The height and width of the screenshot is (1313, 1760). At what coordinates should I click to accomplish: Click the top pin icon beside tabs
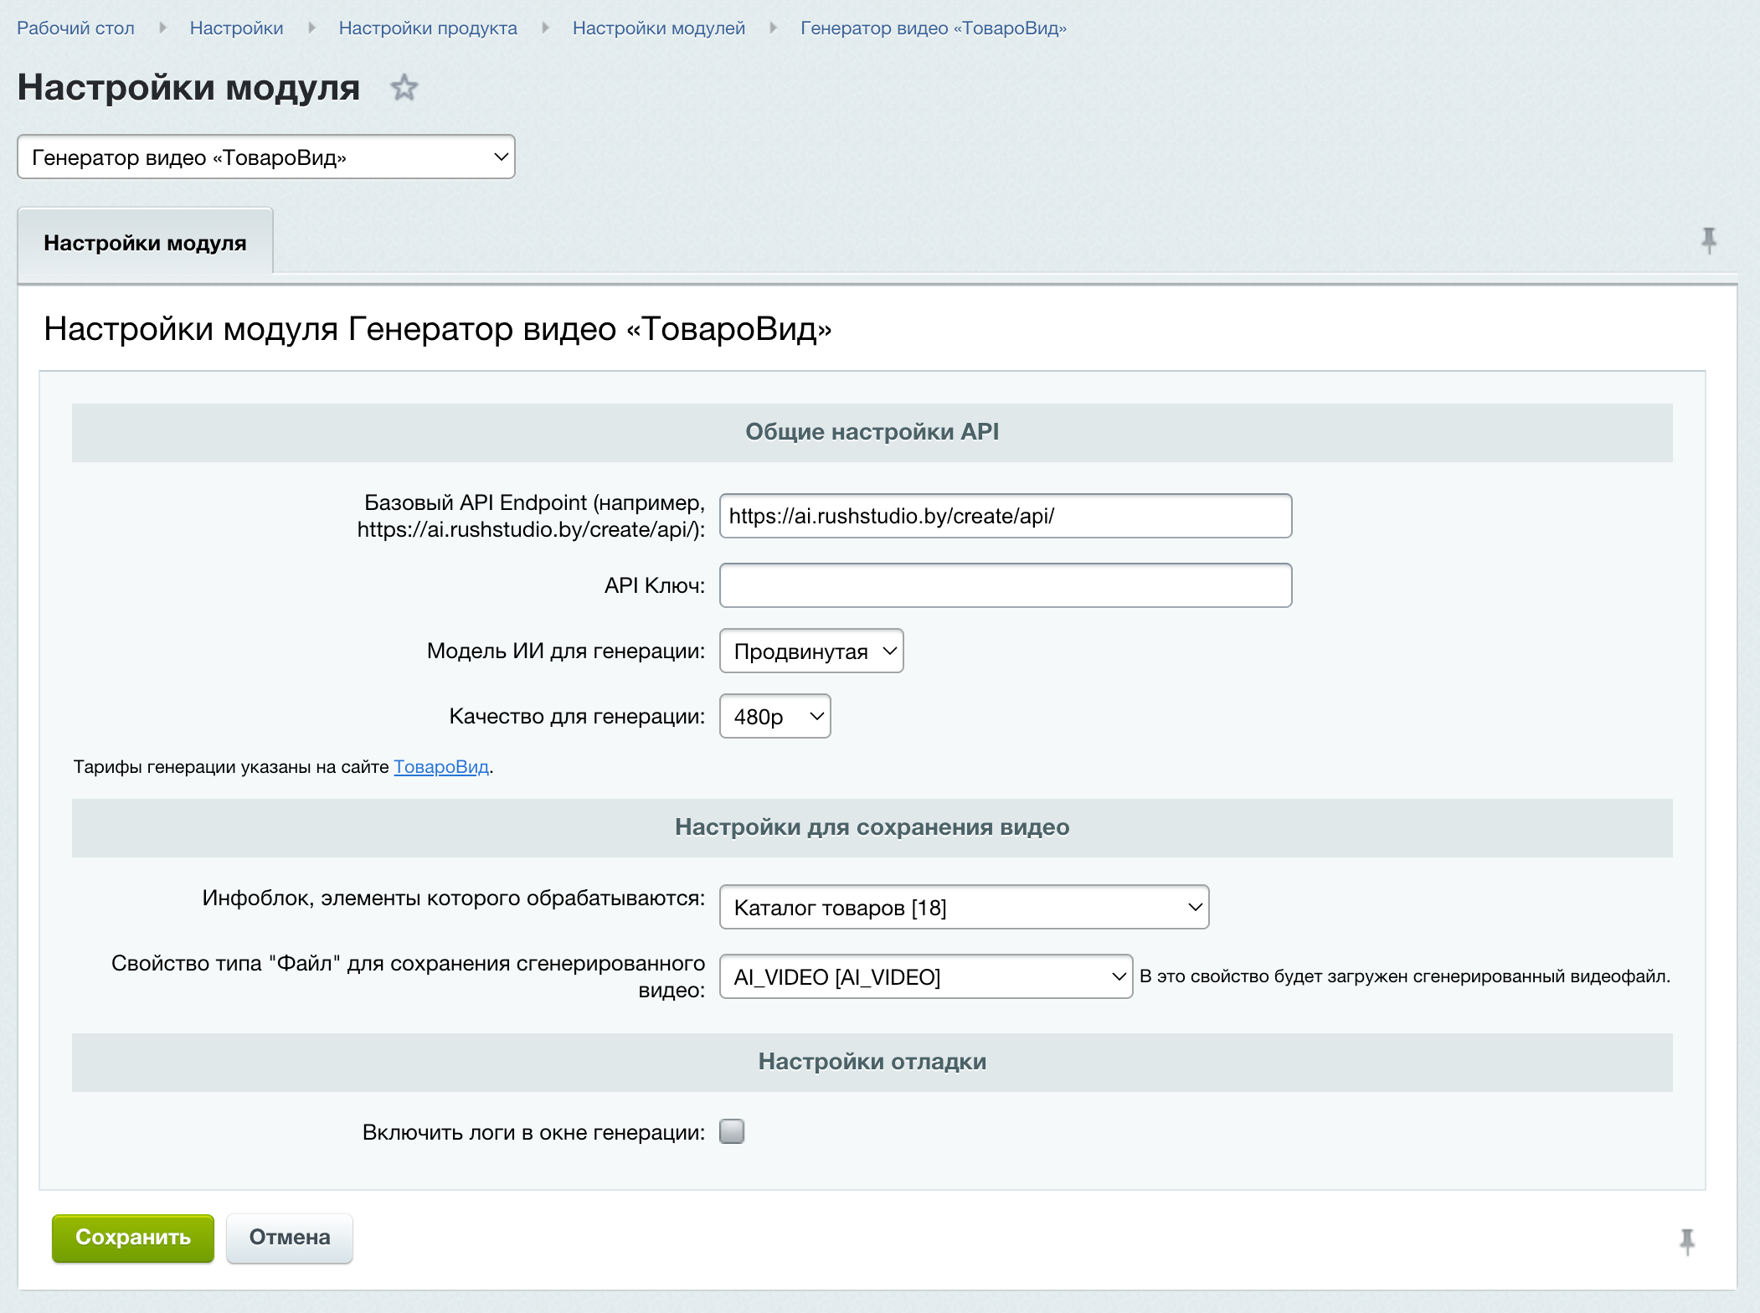[x=1708, y=241]
